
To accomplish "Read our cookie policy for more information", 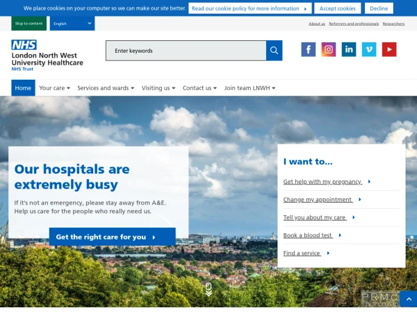I will click(250, 8).
